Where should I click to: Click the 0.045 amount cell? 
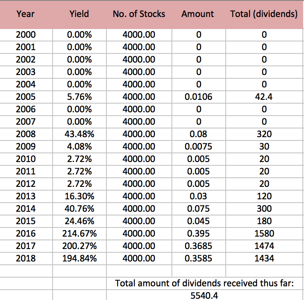click(x=198, y=221)
